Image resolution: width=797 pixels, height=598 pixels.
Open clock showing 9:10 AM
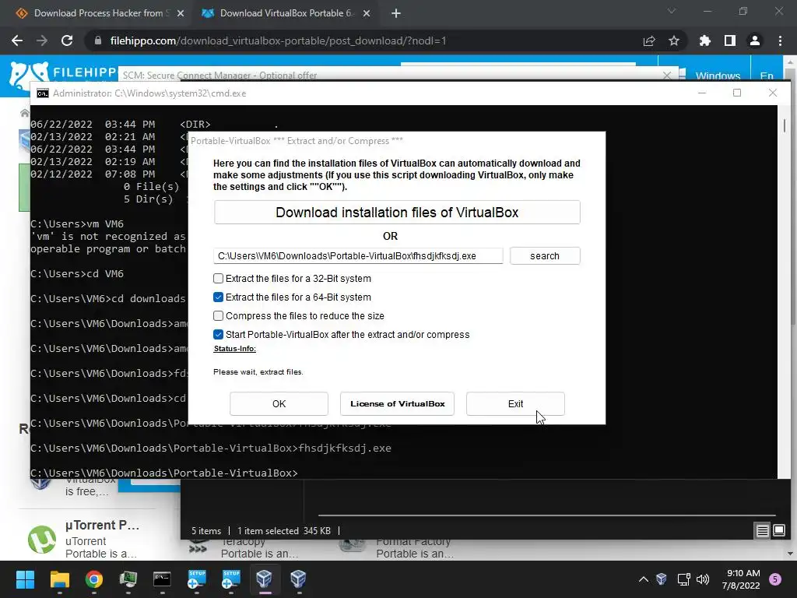tap(741, 579)
